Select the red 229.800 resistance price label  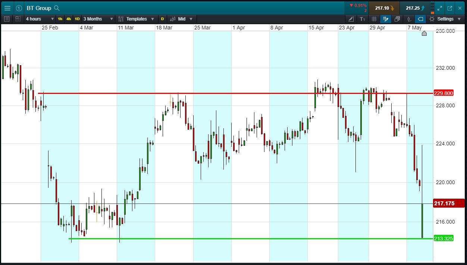[444, 93]
